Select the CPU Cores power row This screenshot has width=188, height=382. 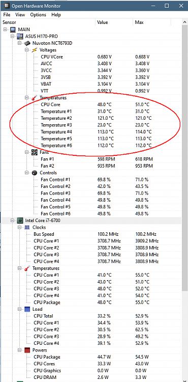91,364
